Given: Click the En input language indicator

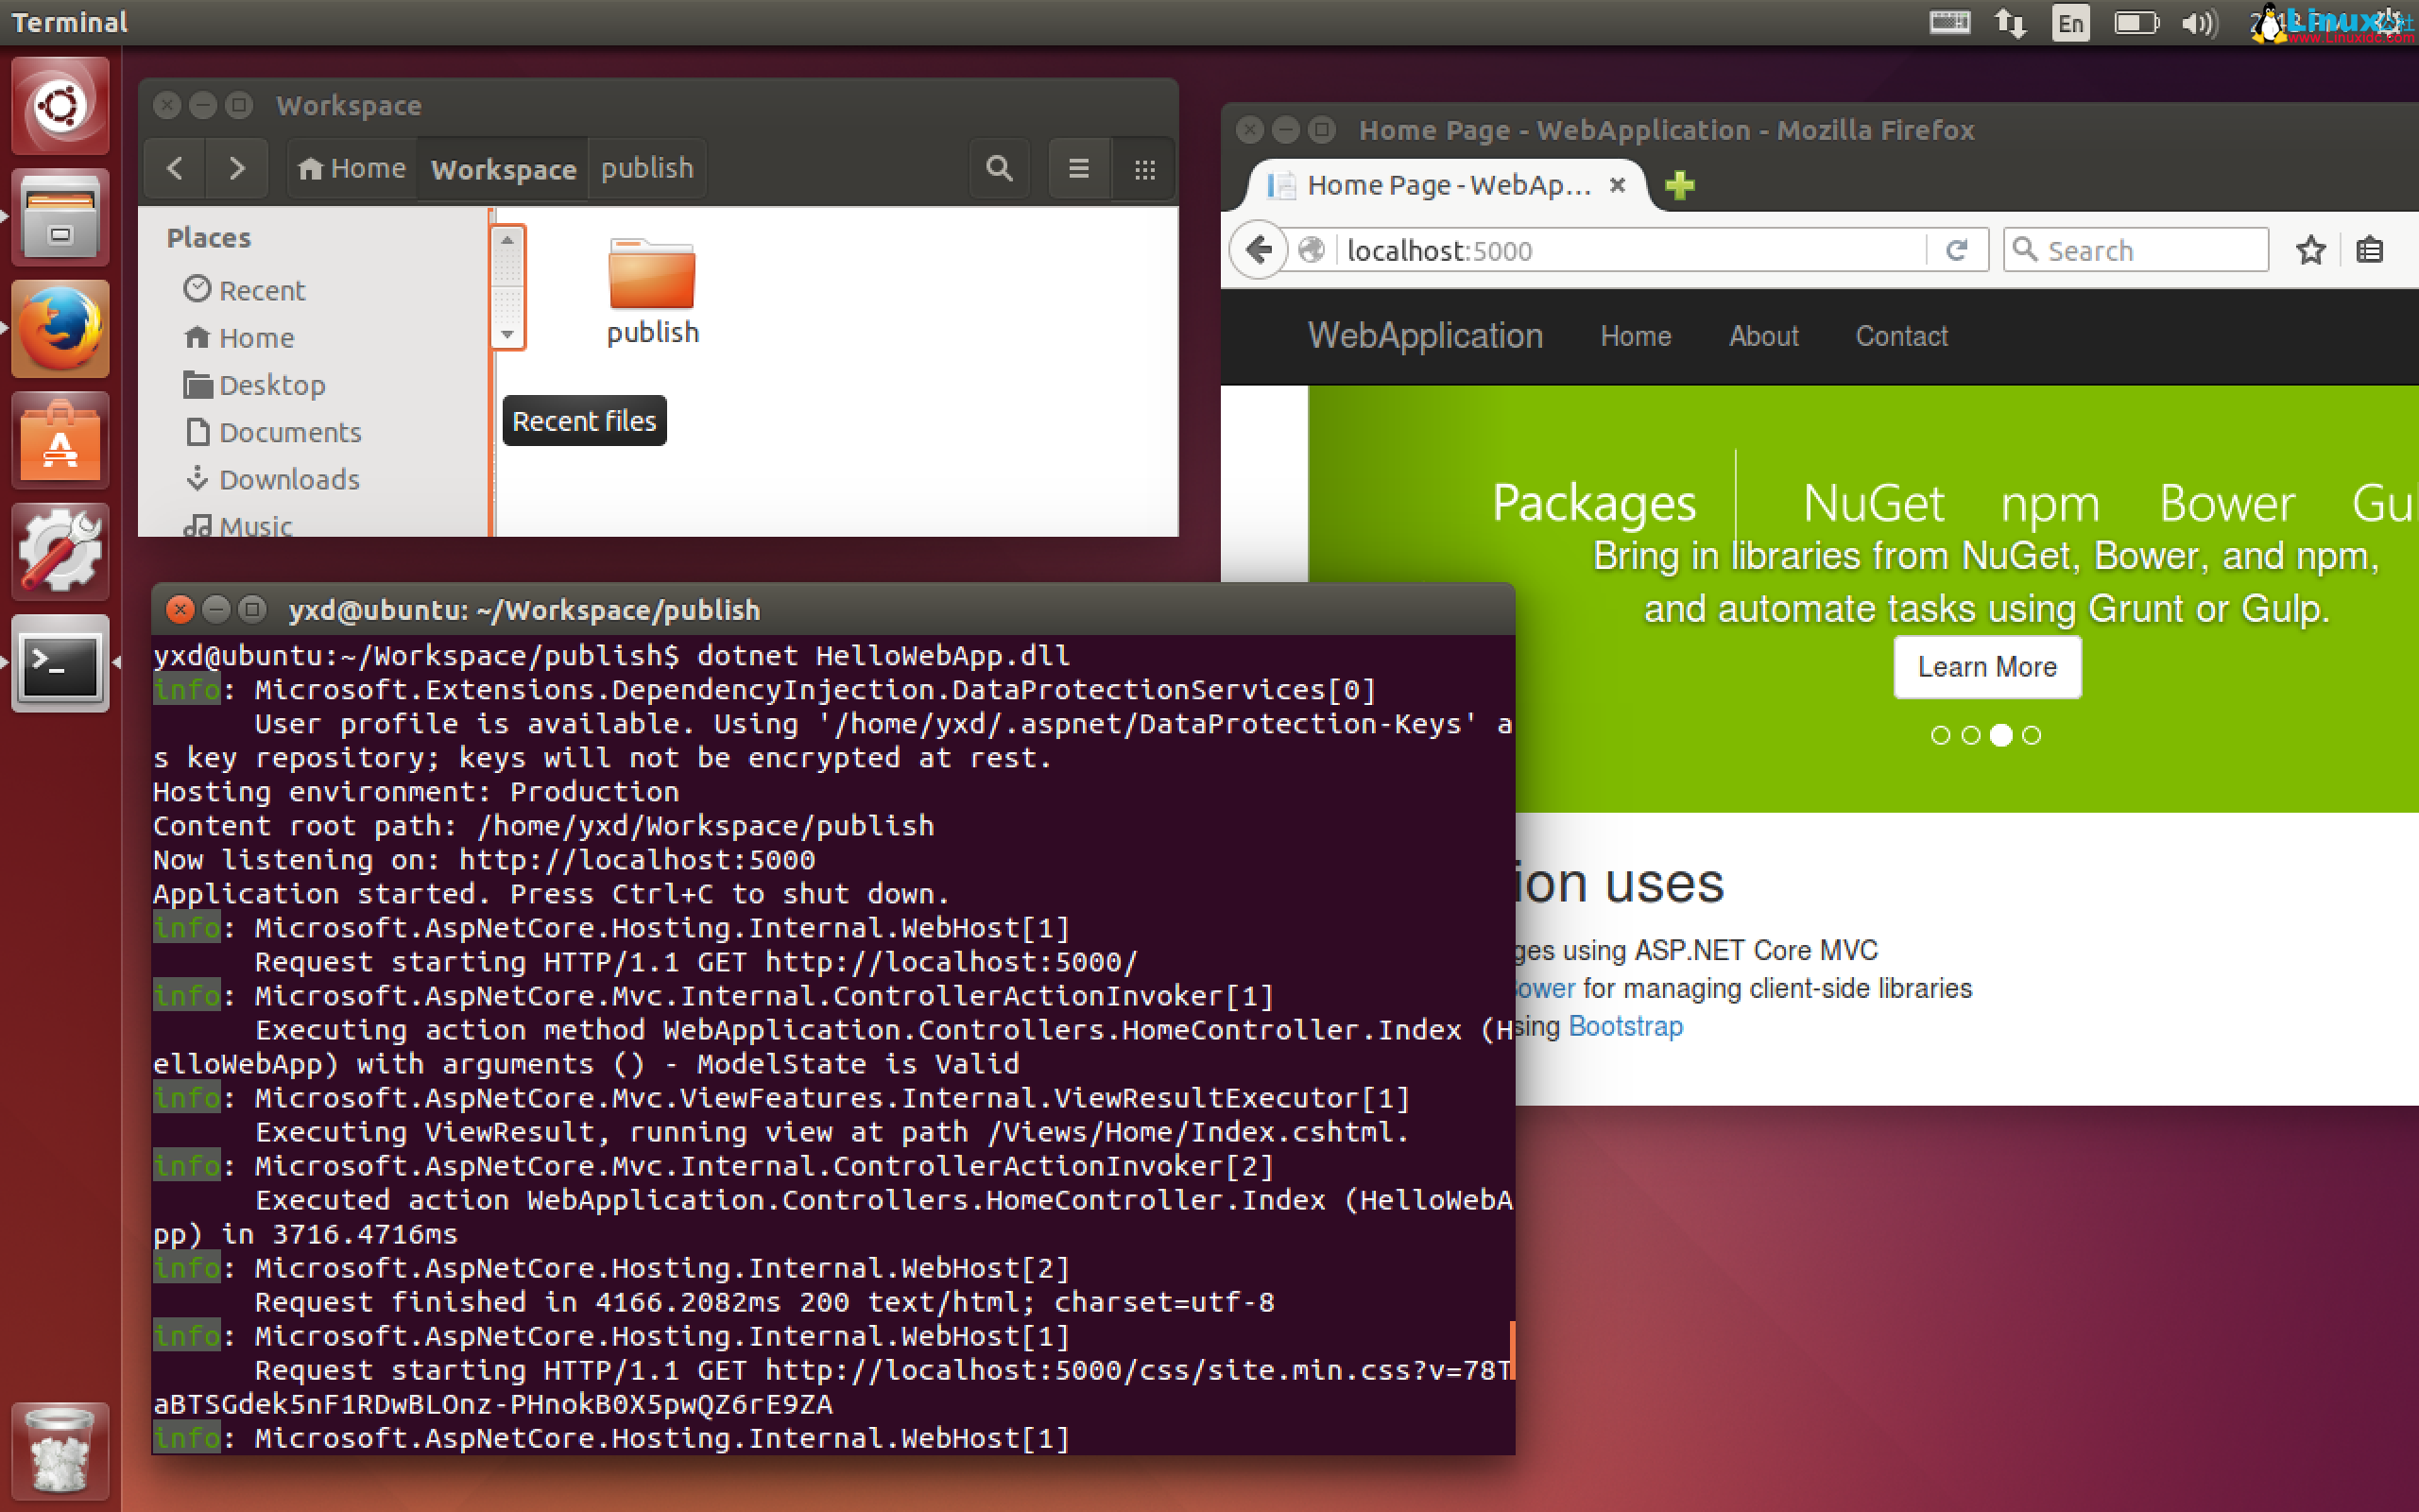Looking at the screenshot, I should point(2070,22).
